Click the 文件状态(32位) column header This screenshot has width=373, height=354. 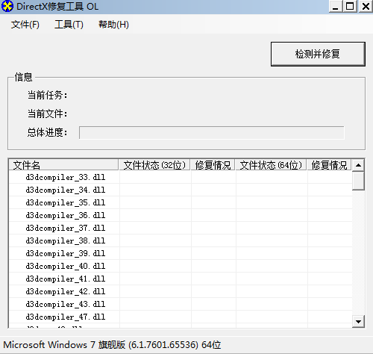pos(154,165)
